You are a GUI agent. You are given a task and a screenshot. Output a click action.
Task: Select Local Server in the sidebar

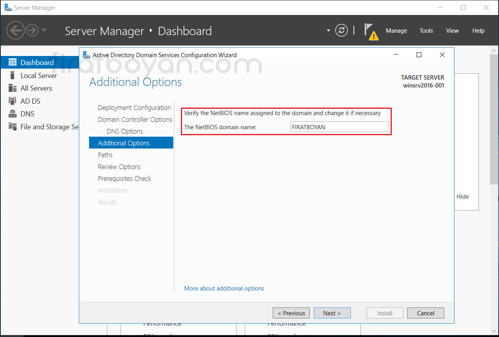coord(39,75)
